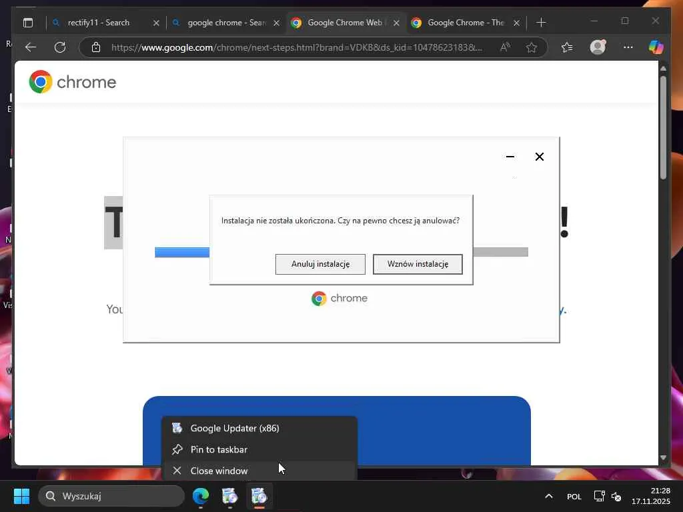This screenshot has height=512, width=683.
Task: Choose Close window in jump list
Action: point(259,471)
